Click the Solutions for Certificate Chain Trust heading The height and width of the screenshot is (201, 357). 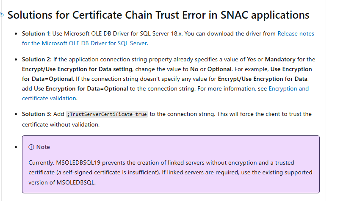tap(158, 15)
